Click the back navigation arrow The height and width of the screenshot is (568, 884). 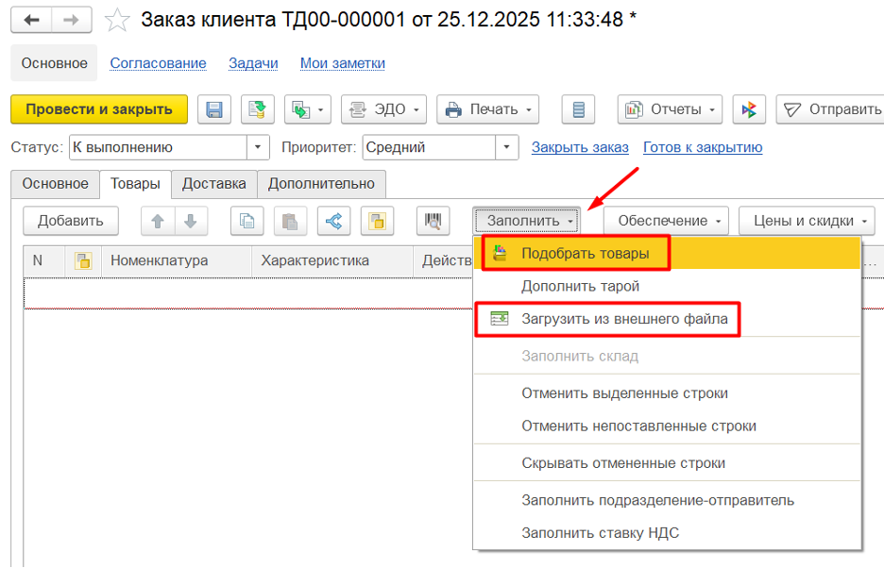pyautogui.click(x=31, y=20)
